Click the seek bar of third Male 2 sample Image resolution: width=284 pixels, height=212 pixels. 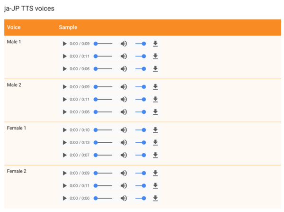103,112
